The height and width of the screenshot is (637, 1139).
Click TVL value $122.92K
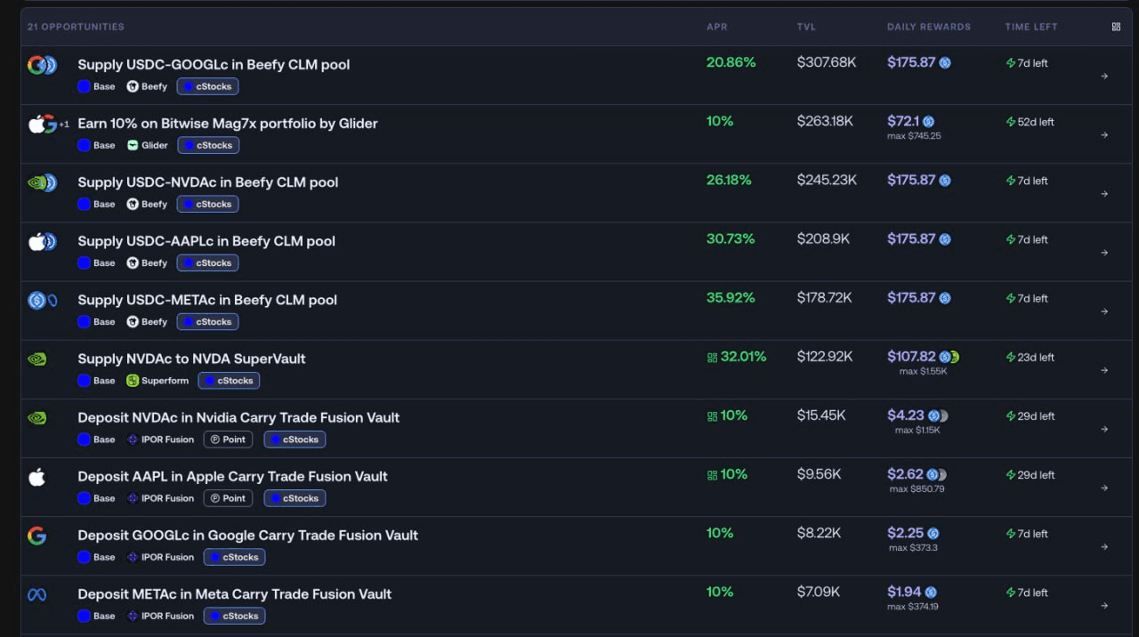click(825, 357)
